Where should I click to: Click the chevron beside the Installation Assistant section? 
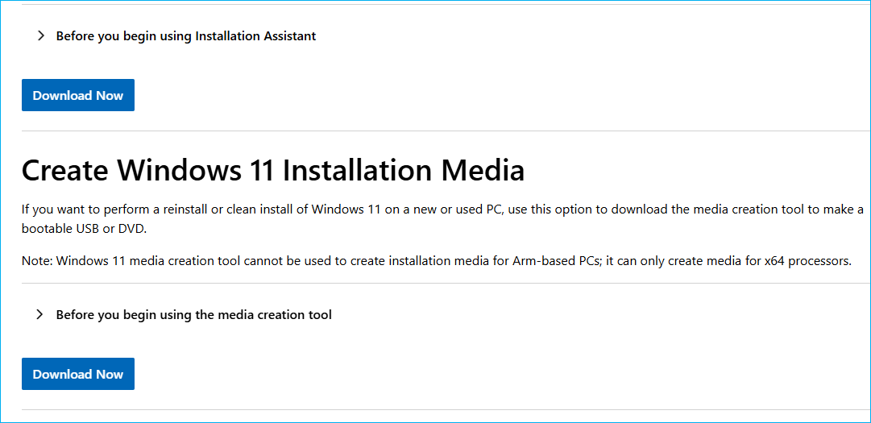point(40,36)
